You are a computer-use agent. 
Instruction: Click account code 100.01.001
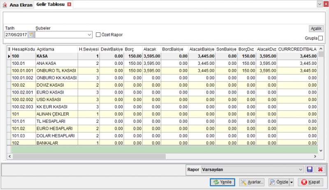pos(23,71)
